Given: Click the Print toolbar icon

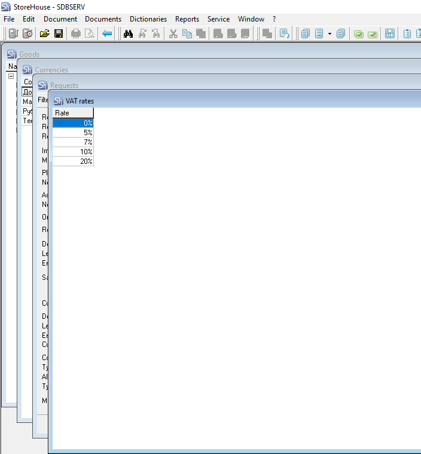Looking at the screenshot, I should [x=76, y=33].
